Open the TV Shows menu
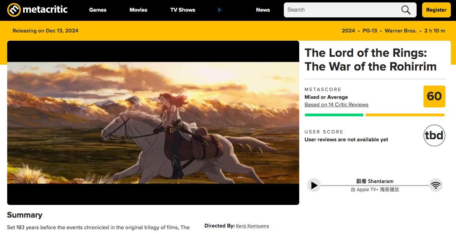456x234 pixels. point(183,10)
